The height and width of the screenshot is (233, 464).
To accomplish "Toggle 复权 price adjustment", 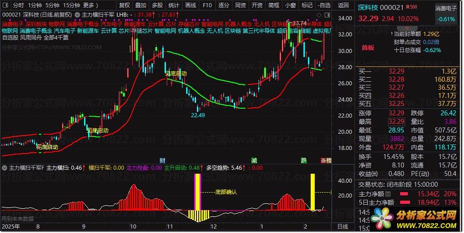I will [124, 5].
